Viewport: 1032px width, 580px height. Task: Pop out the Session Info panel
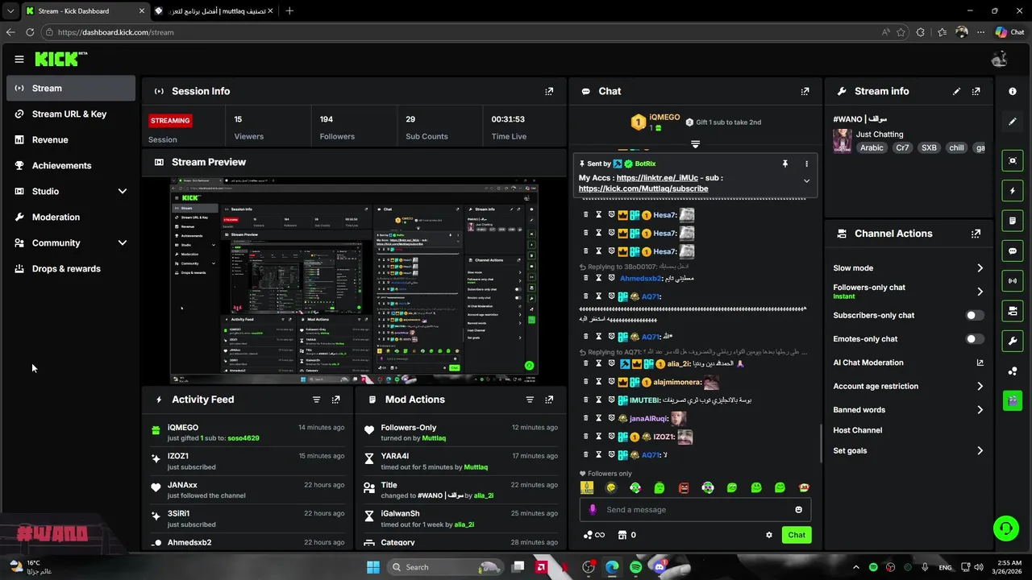pos(549,91)
